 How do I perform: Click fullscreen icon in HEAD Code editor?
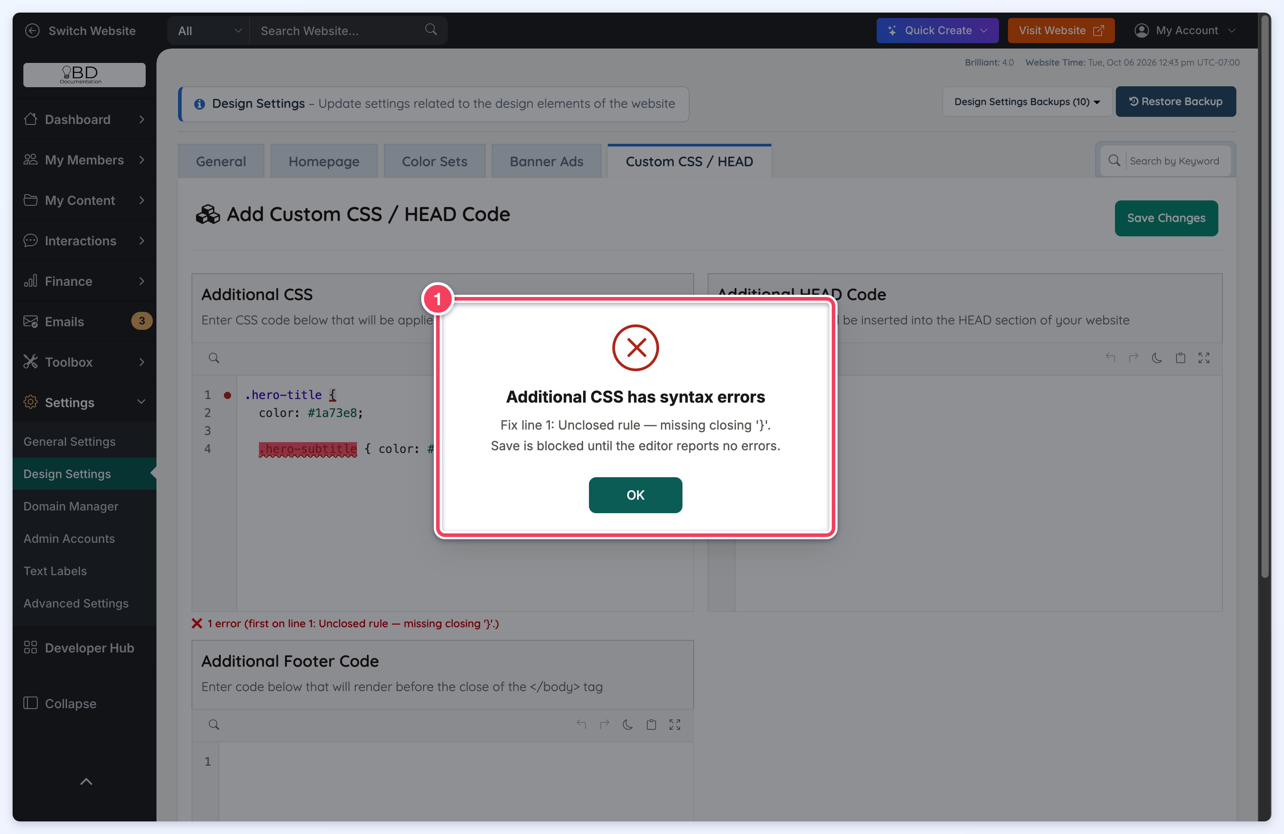pyautogui.click(x=1204, y=357)
